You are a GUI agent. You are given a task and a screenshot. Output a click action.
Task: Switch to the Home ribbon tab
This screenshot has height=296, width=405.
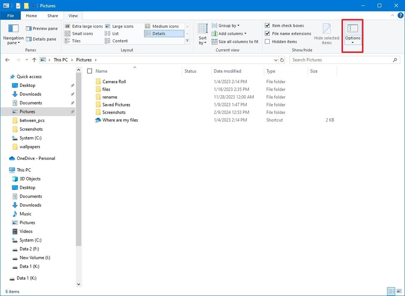[x=31, y=15]
